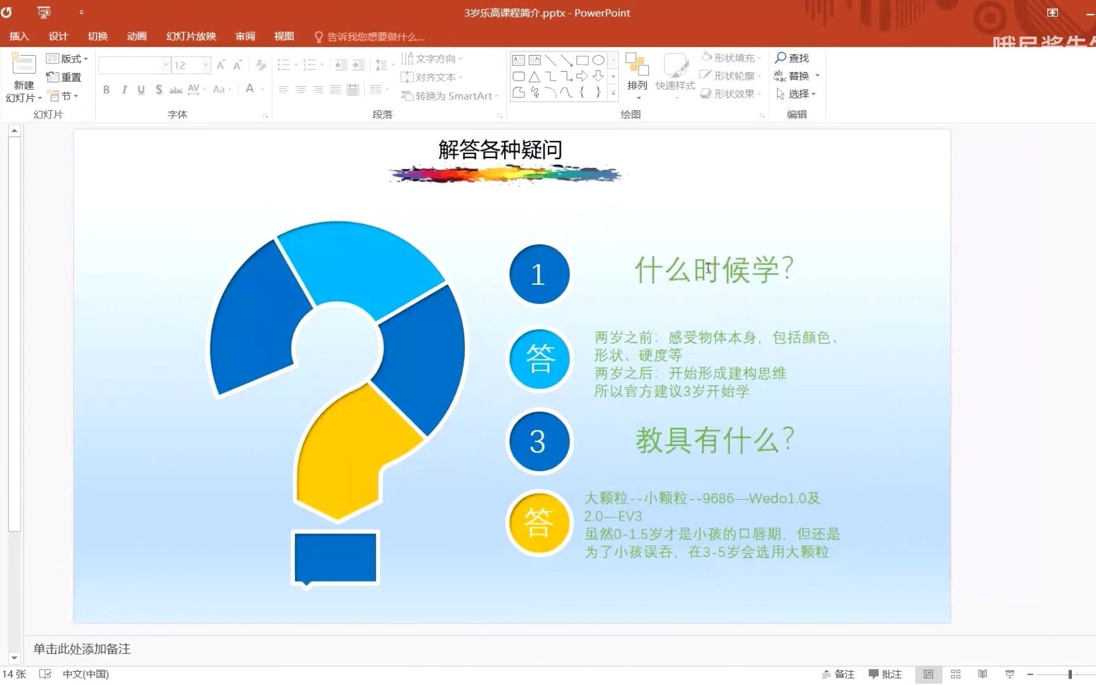Open the Arrange (排列) menu

(637, 76)
